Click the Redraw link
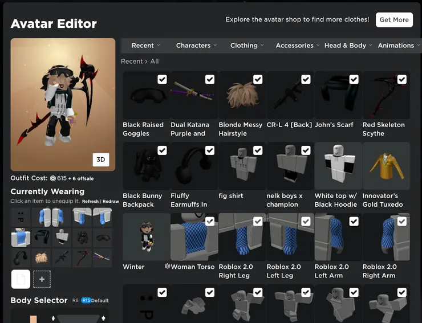 (111, 202)
